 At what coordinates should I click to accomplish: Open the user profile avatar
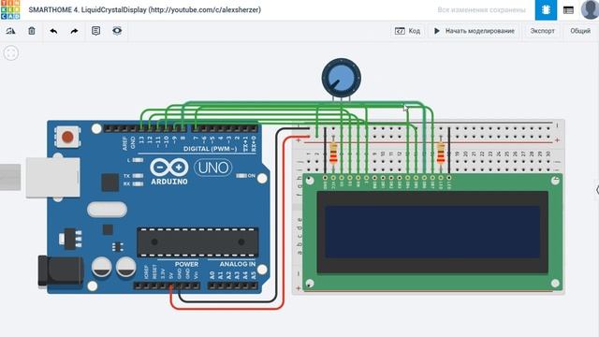pos(590,9)
